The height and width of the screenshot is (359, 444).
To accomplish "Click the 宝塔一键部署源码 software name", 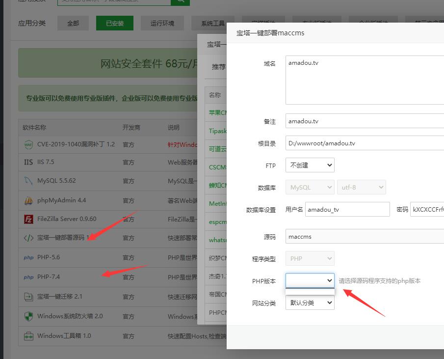I will [63, 237].
